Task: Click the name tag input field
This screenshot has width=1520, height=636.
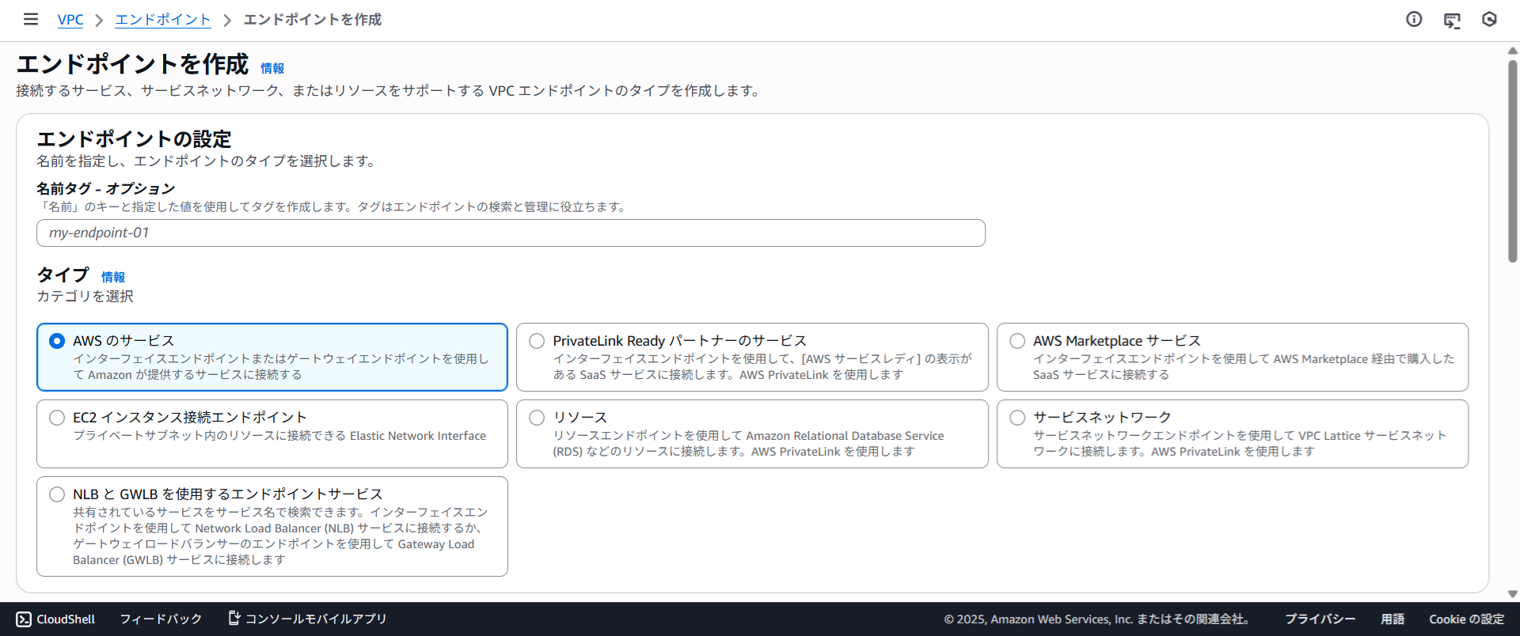Action: 511,233
